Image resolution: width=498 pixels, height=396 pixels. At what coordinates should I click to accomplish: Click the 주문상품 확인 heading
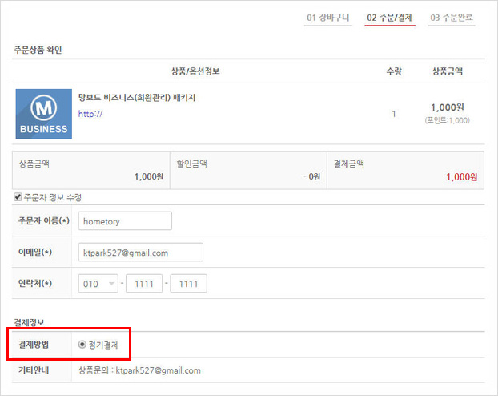coord(38,50)
